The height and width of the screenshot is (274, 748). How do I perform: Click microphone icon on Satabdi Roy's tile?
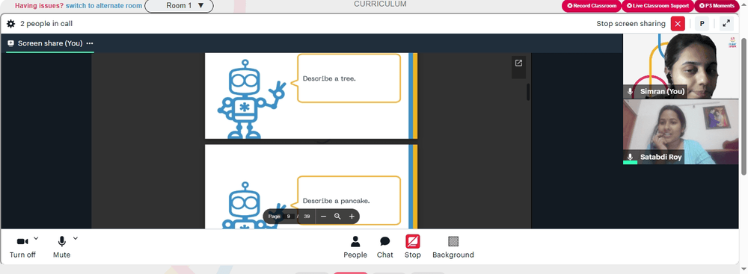click(x=630, y=157)
